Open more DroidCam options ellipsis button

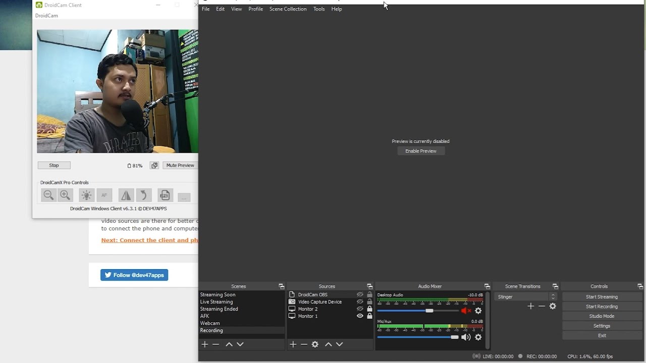click(184, 197)
